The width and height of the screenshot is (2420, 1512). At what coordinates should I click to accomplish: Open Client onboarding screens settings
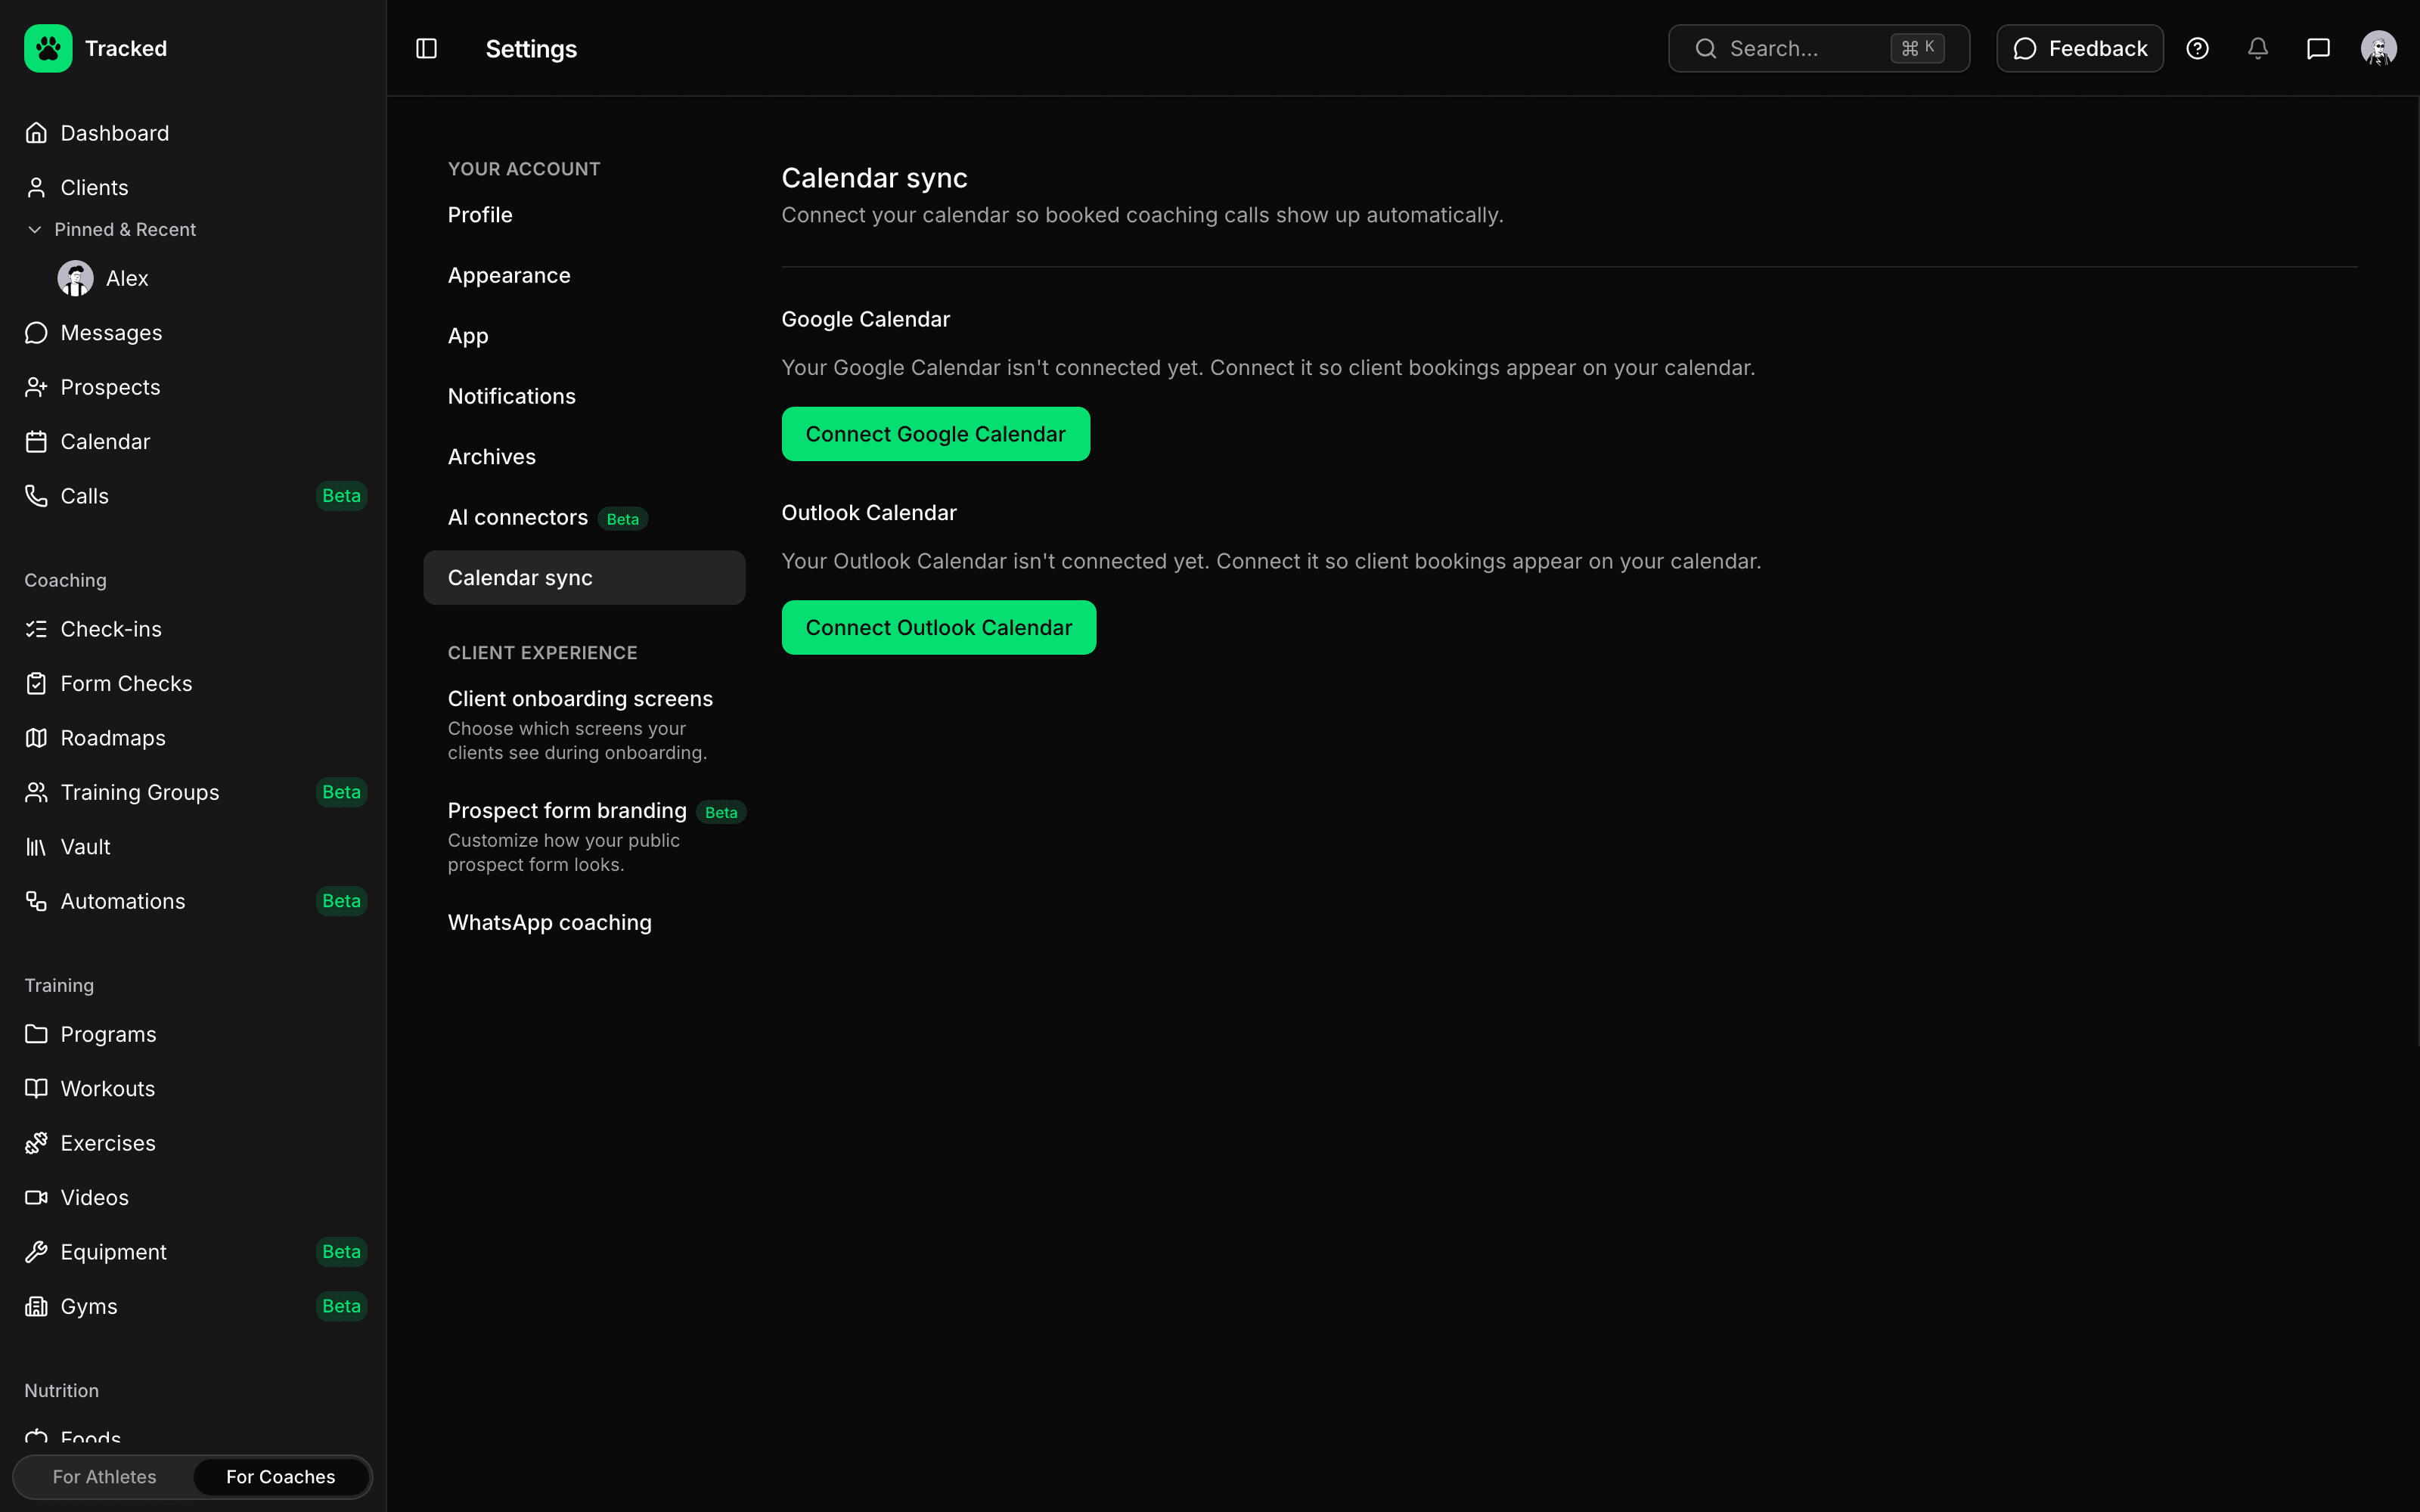tap(584, 725)
